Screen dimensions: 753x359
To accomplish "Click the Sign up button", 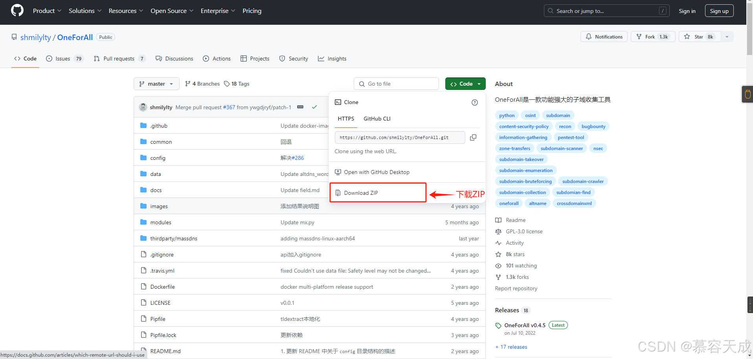I will click(x=719, y=11).
